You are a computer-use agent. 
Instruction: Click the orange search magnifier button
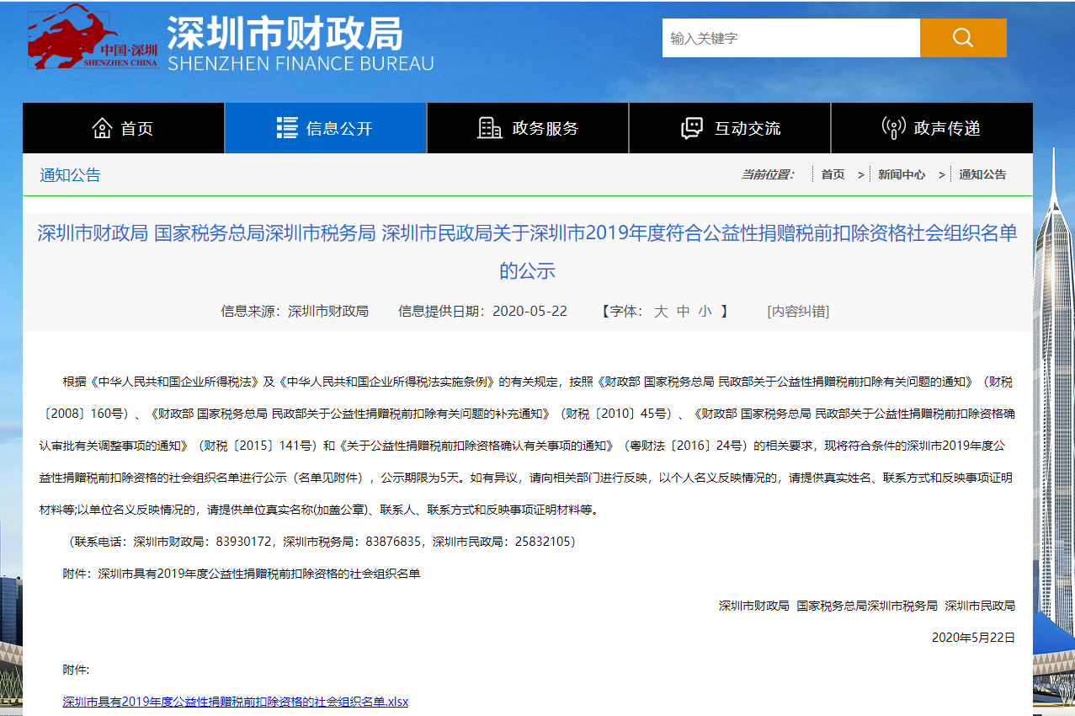tap(963, 38)
